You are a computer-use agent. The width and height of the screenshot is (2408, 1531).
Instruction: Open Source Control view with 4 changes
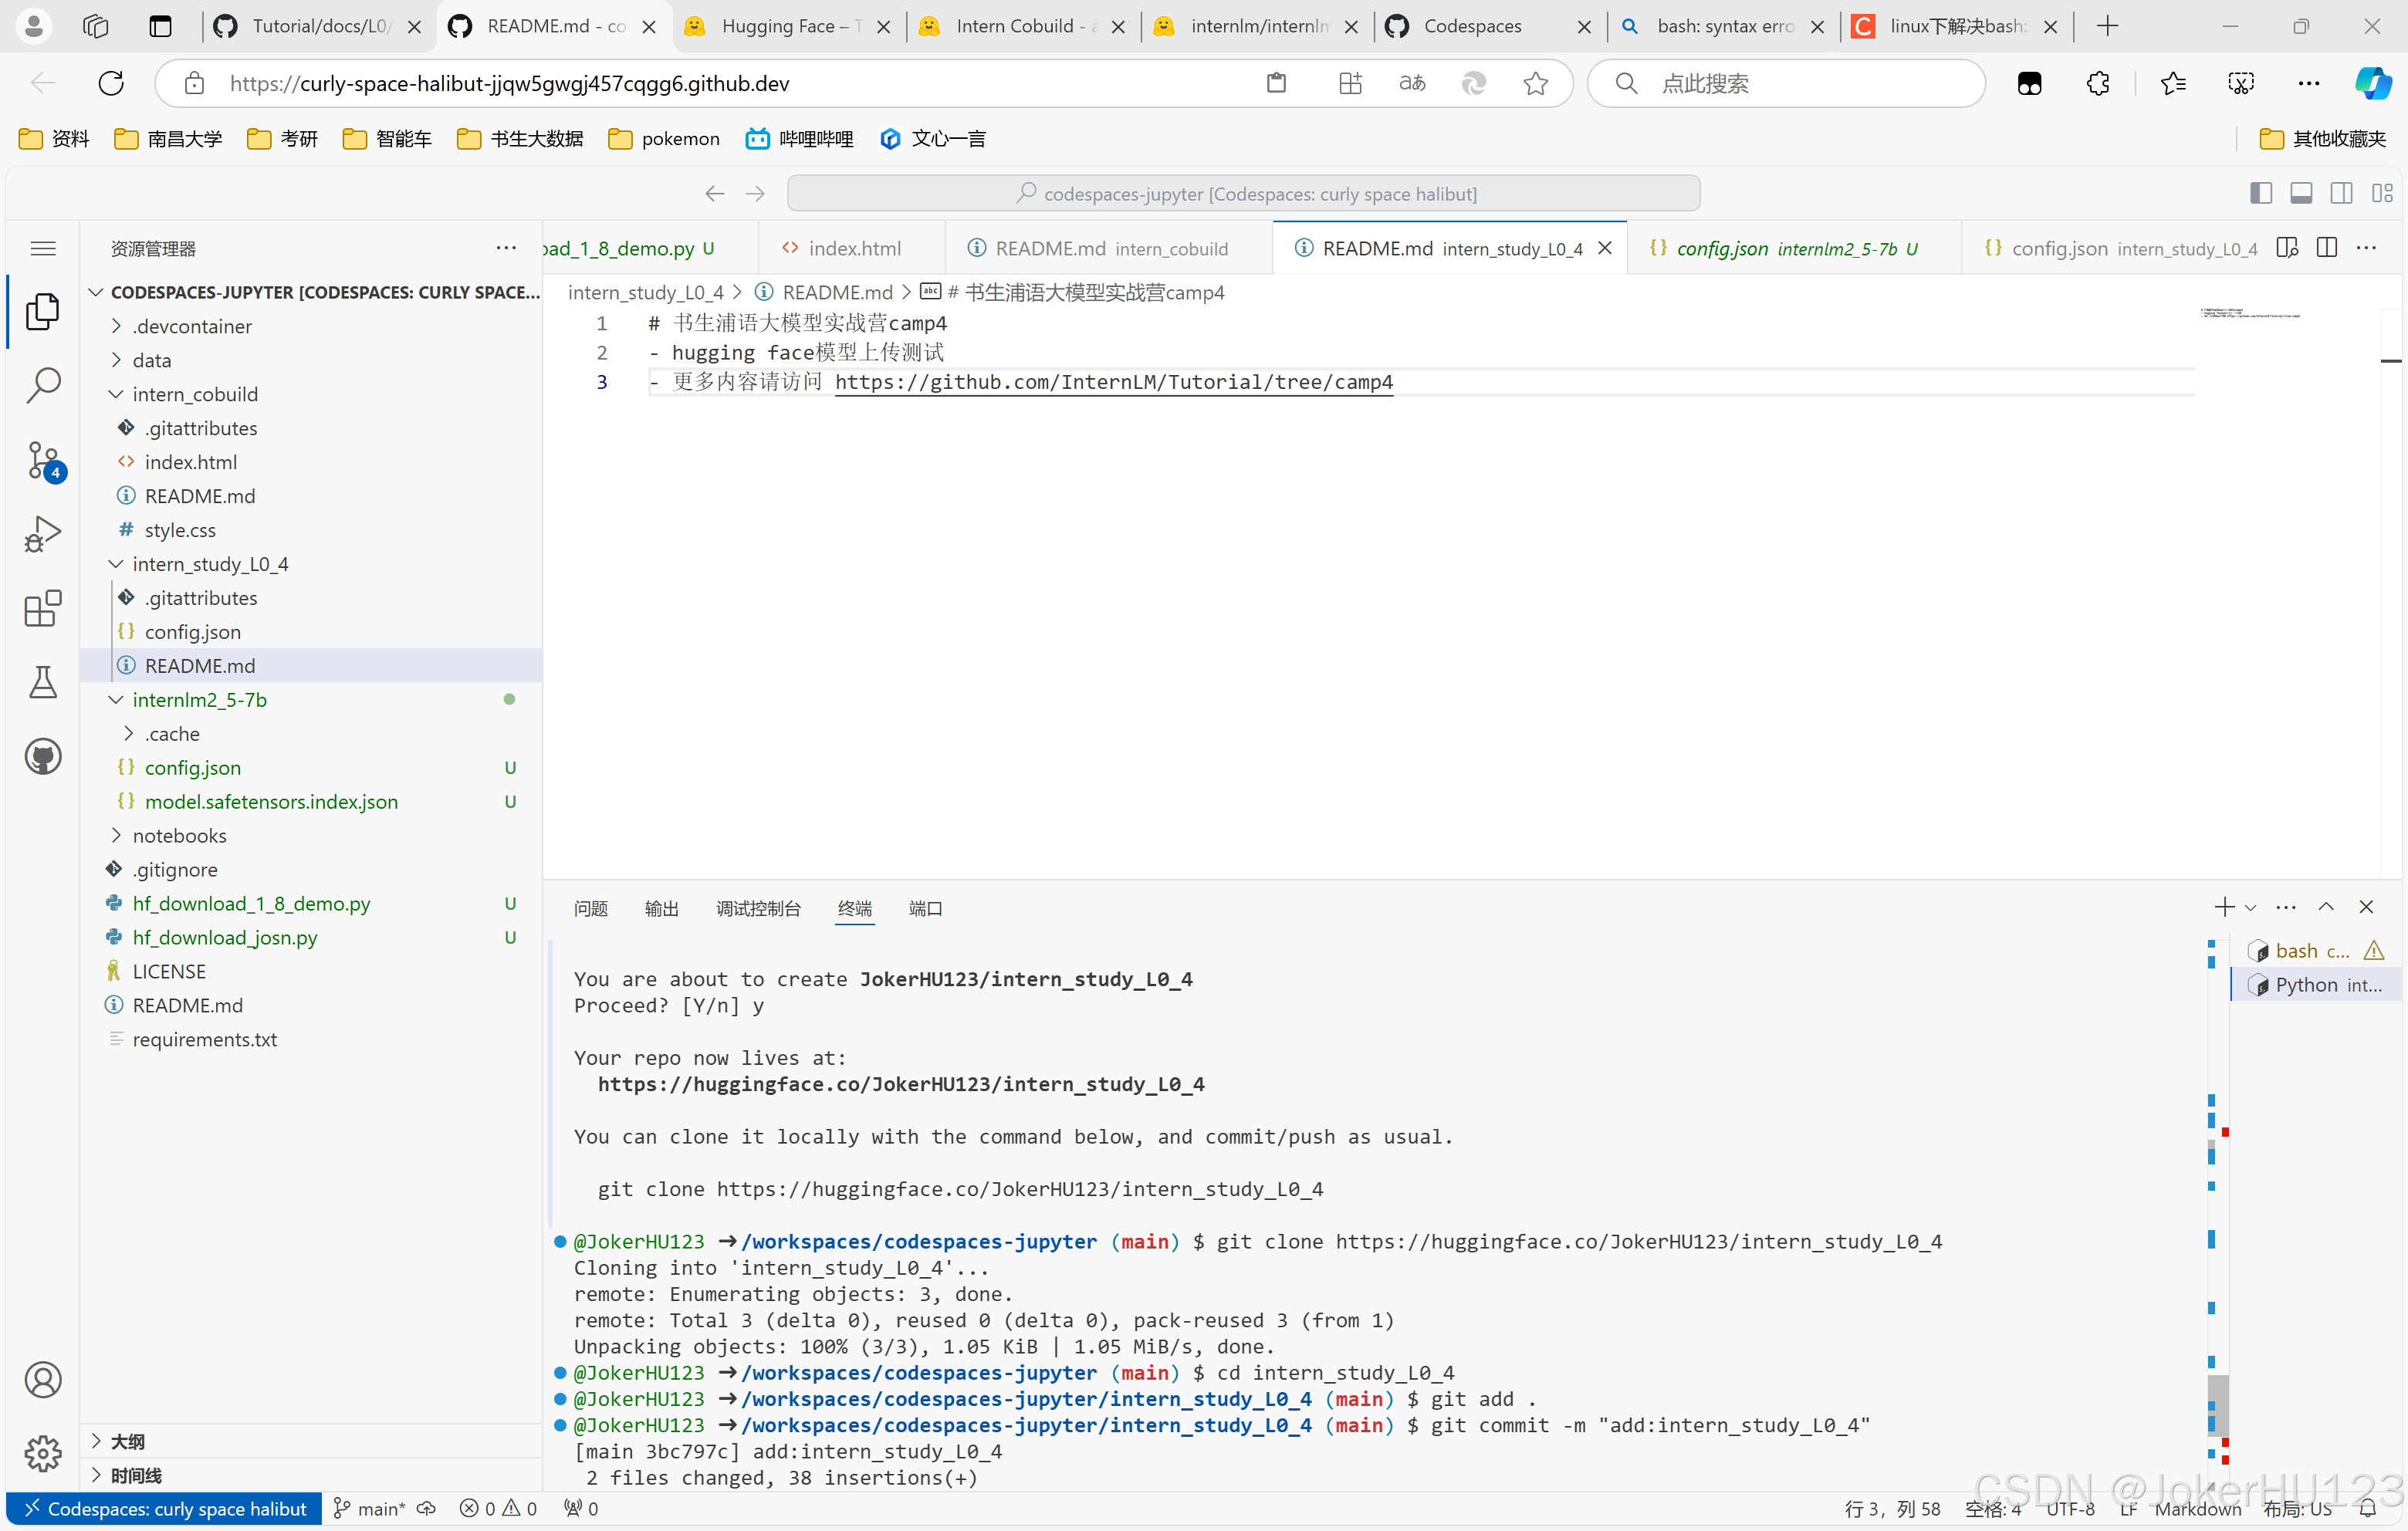pyautogui.click(x=43, y=460)
